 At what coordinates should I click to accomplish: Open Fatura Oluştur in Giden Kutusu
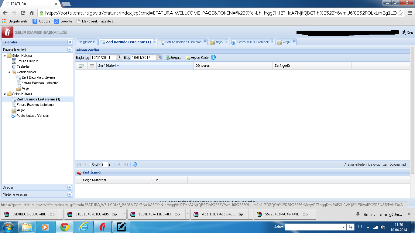27,61
